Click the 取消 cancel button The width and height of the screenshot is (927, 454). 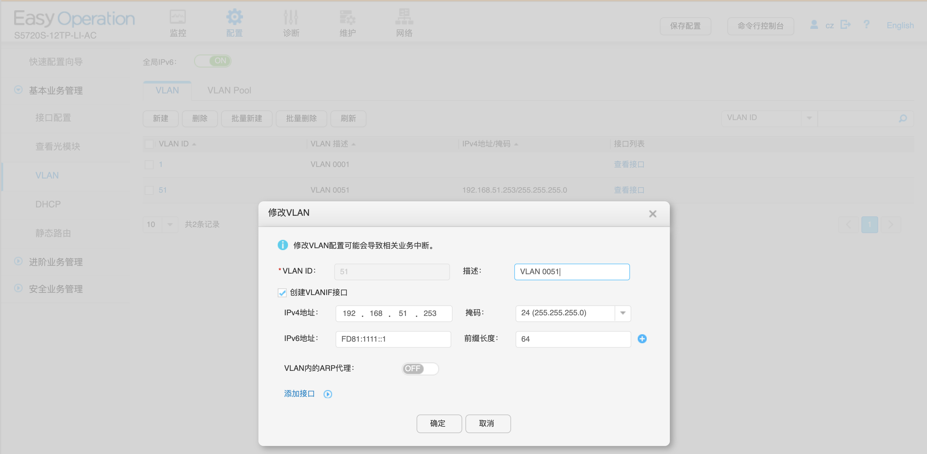pos(488,423)
